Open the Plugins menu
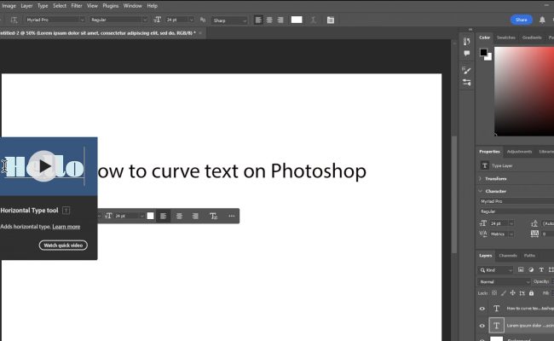The width and height of the screenshot is (554, 341). [111, 6]
